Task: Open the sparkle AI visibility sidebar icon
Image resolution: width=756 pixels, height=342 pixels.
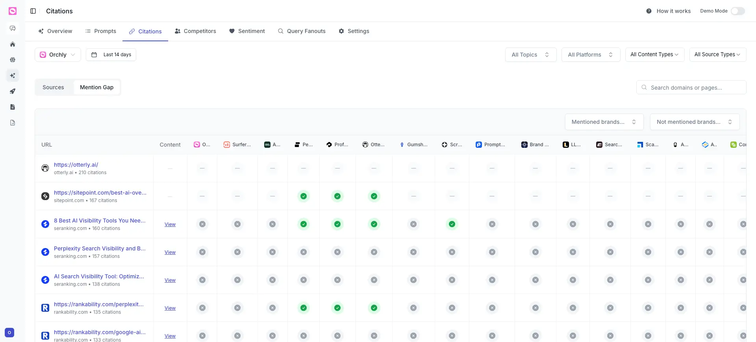Action: pos(13,75)
